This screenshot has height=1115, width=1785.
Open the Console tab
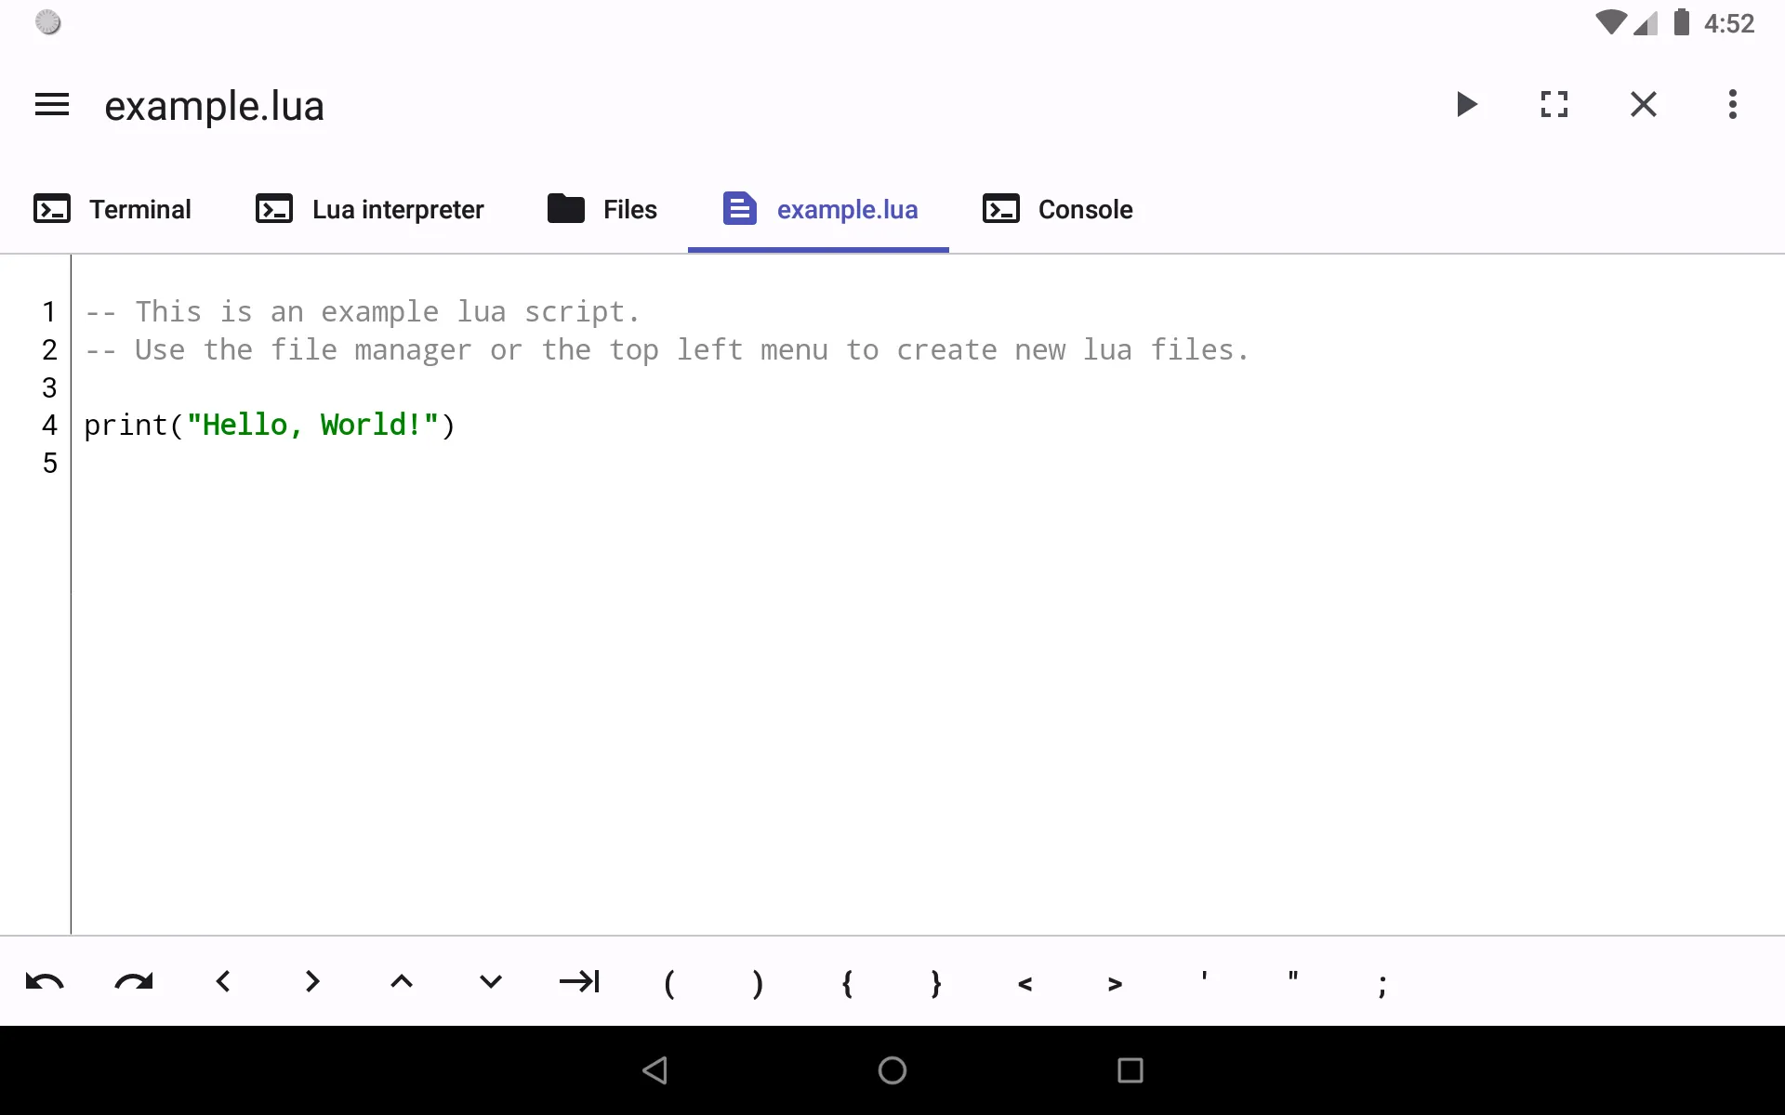tap(1057, 209)
